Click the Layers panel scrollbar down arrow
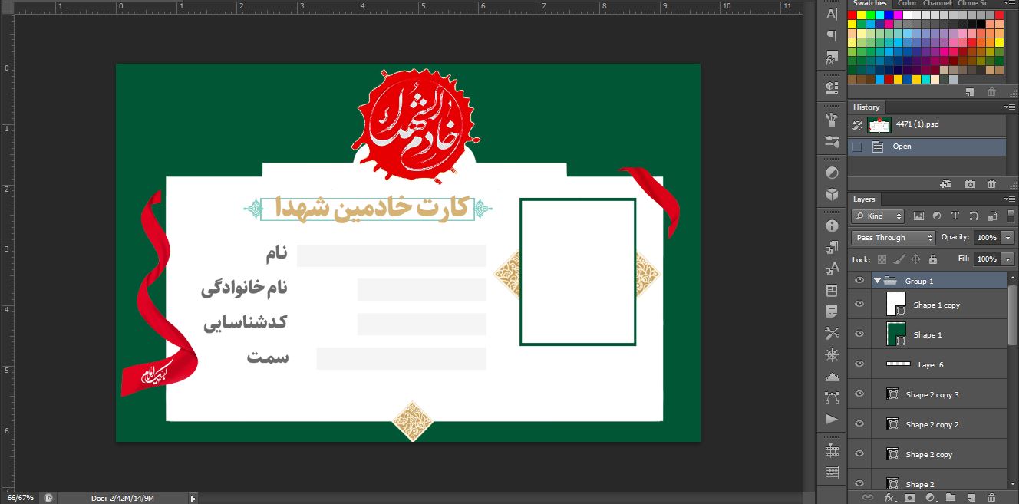 point(1013,482)
